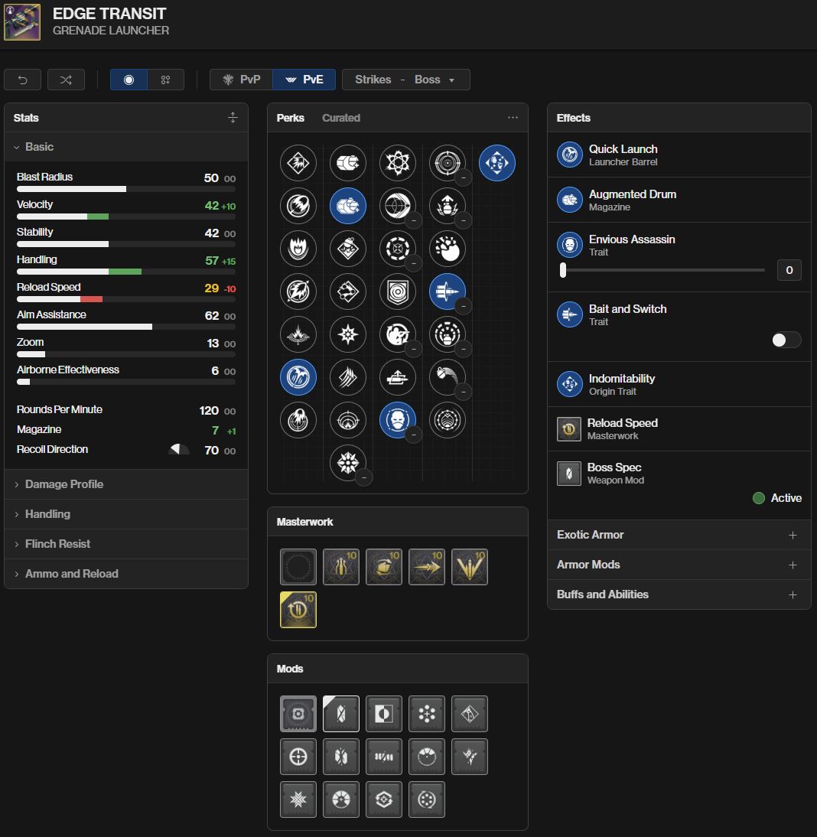Enable the Bait and Switch toggle
The width and height of the screenshot is (817, 837).
[786, 340]
